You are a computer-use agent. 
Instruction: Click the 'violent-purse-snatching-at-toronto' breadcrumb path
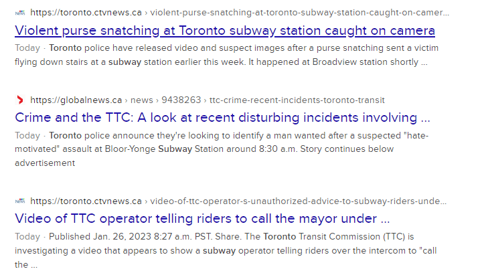[x=299, y=13]
